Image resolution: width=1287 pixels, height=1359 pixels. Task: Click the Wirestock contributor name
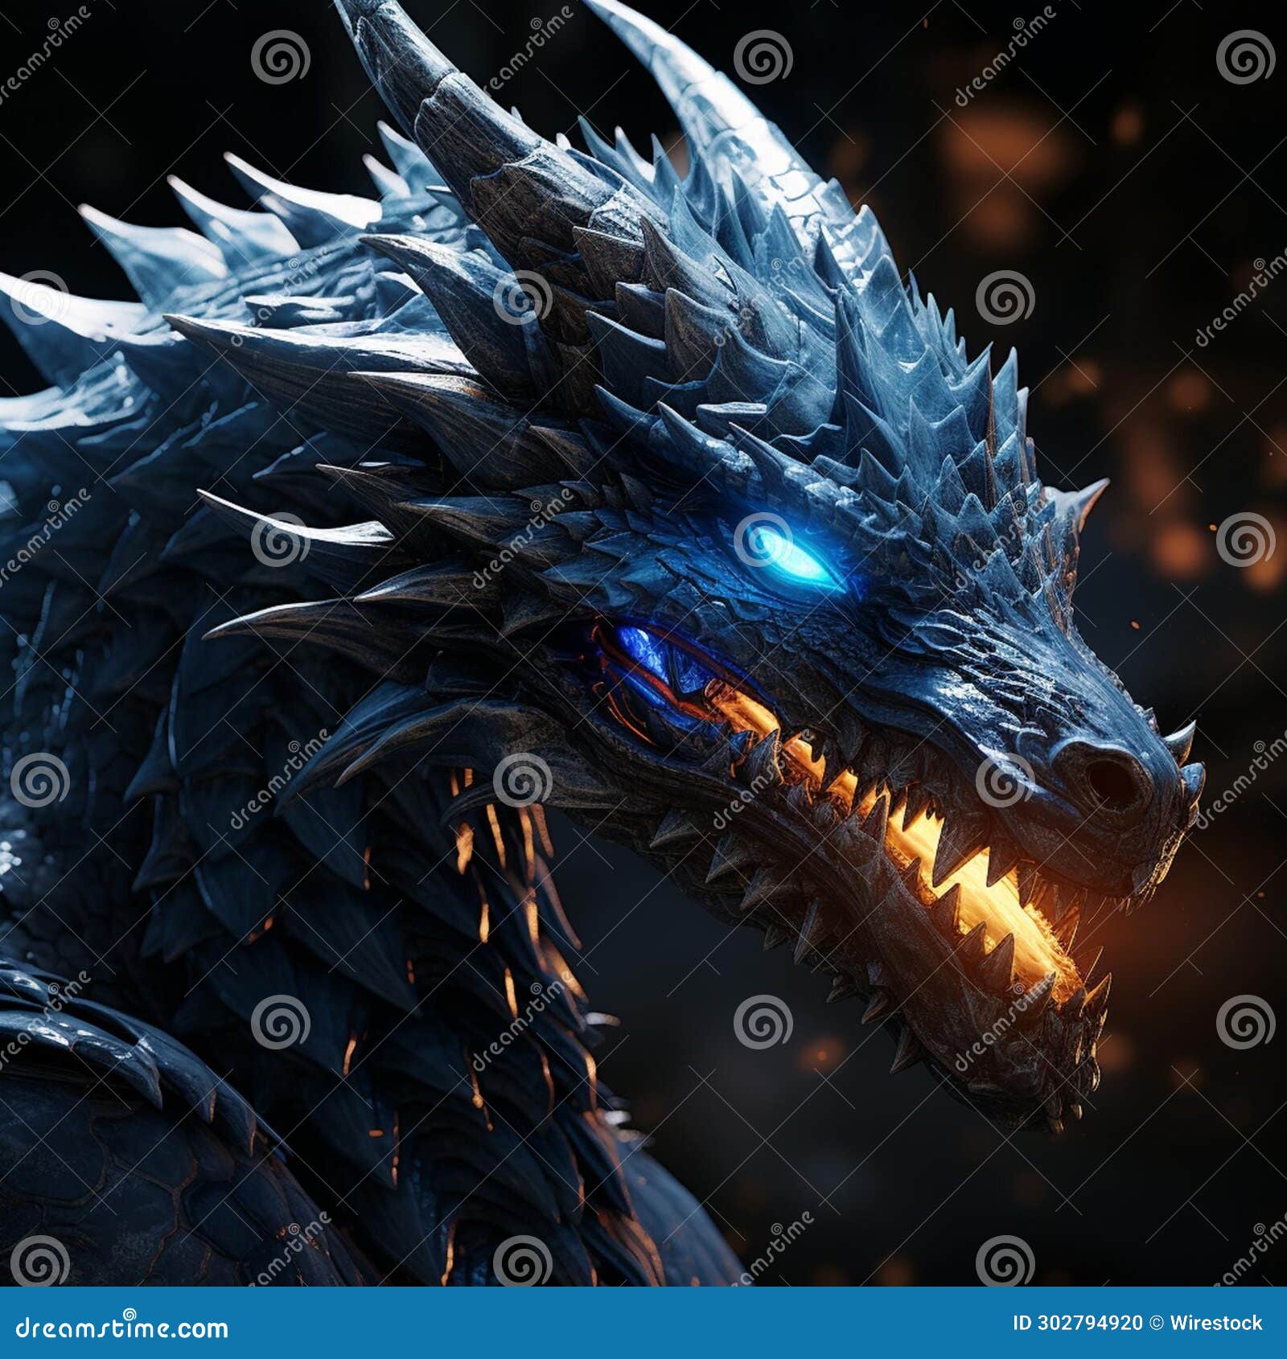coord(1216,1323)
